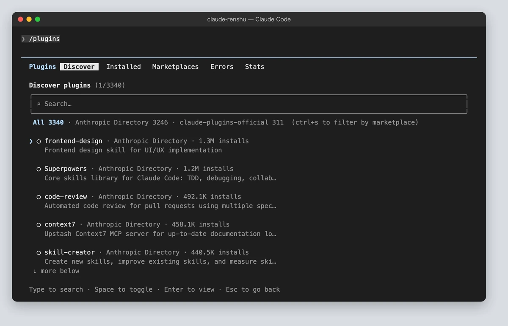
Task: Toggle the context7 plugin circle
Action: point(39,225)
